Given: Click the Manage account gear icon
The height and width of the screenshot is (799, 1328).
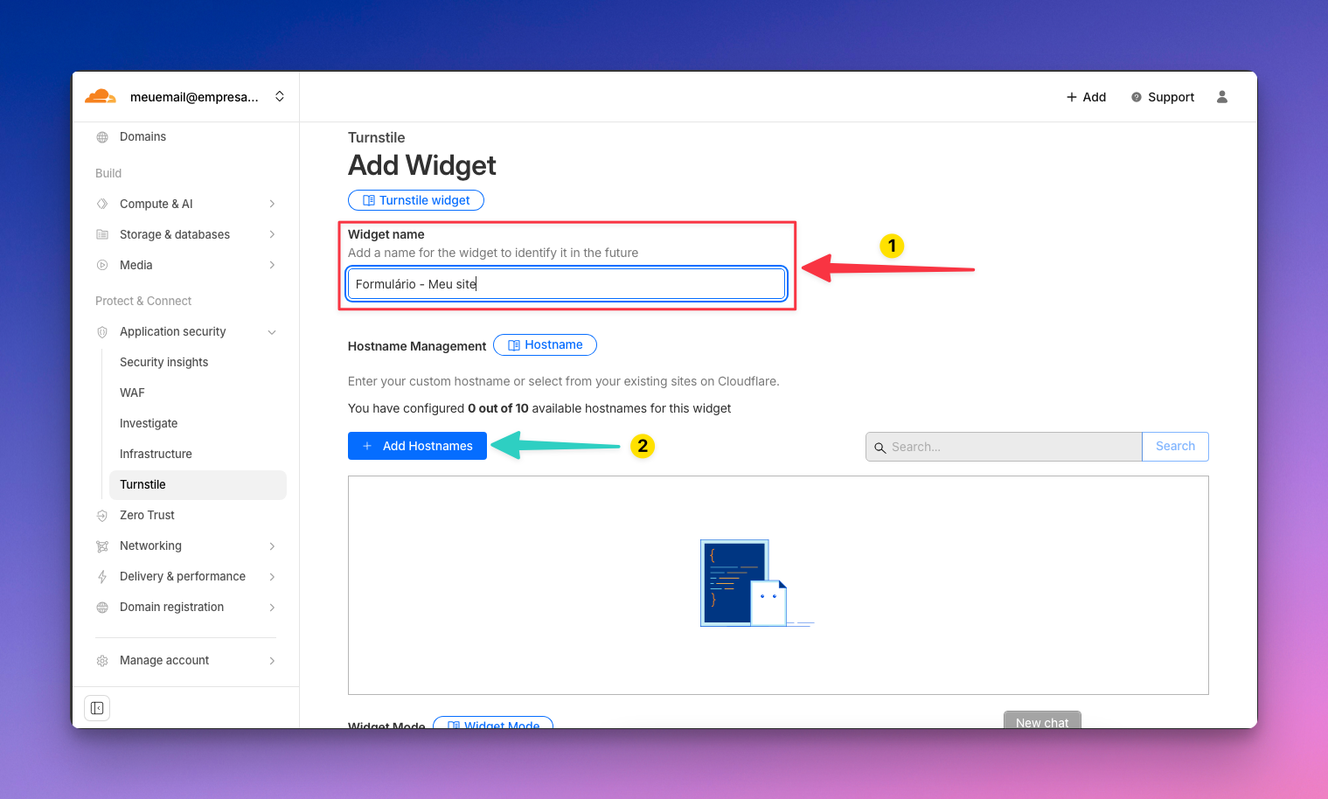Looking at the screenshot, I should (x=102, y=661).
